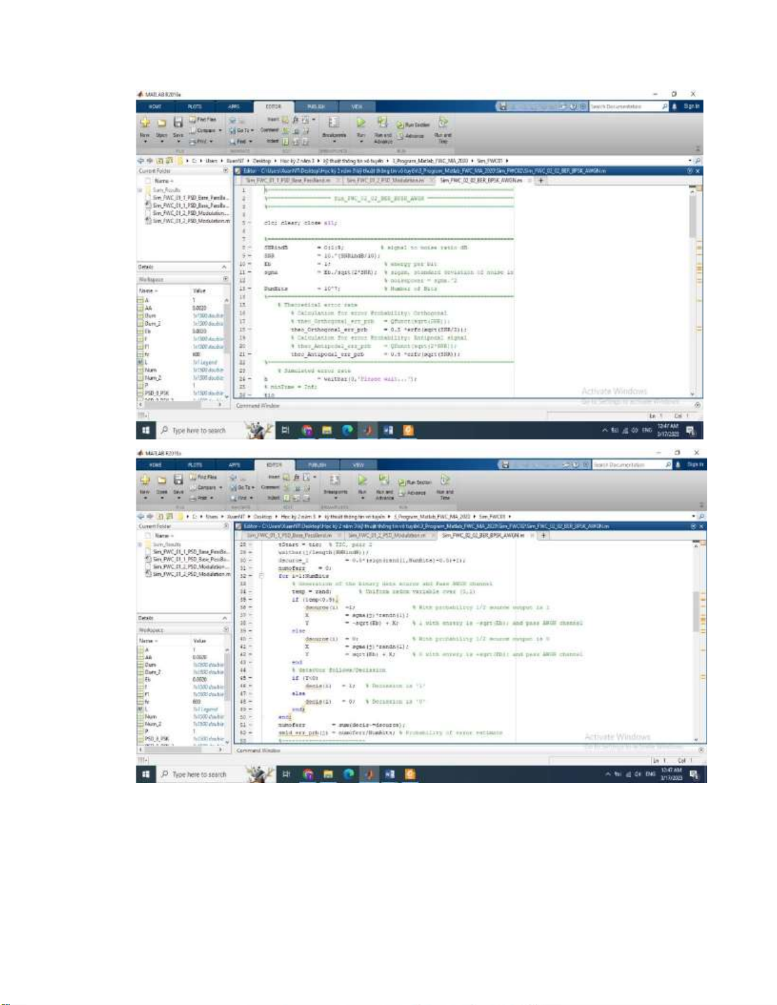The image size is (777, 1005).
Task: Click the Save icon in the upper MATLAB window
Action: pyautogui.click(x=178, y=122)
